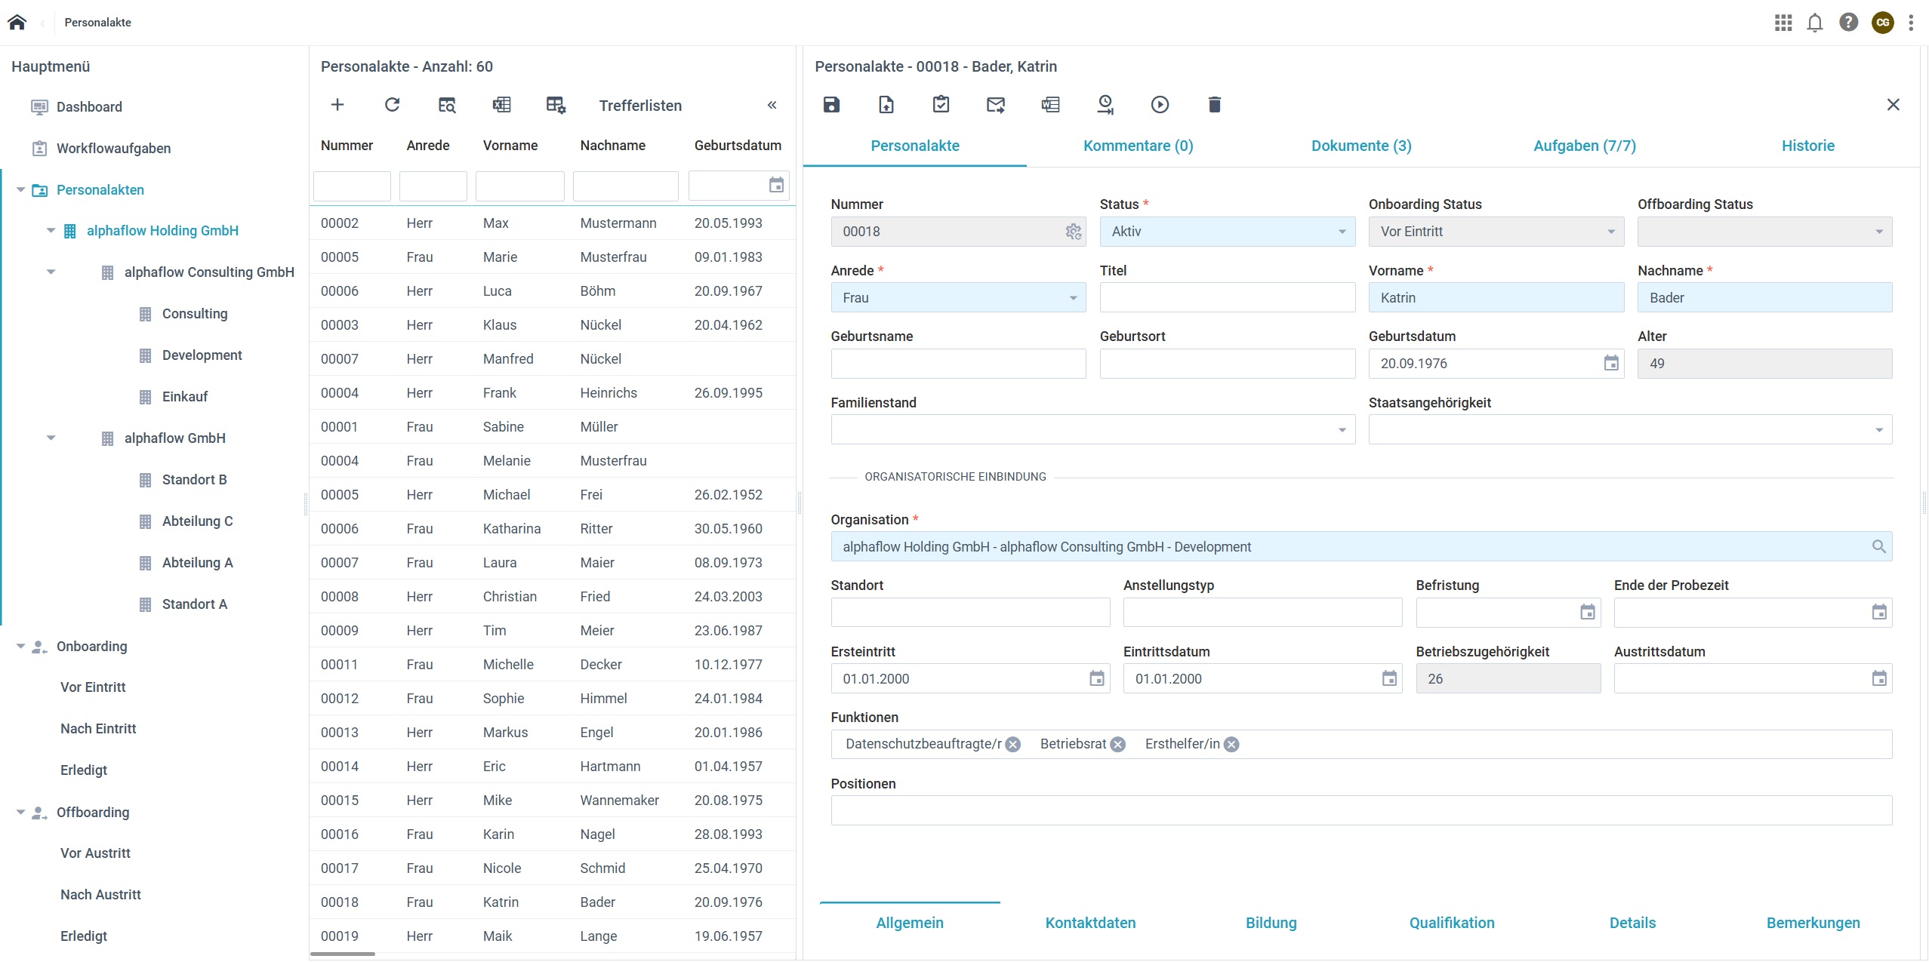The image size is (1929, 962).
Task: Click the save record icon
Action: [x=831, y=105]
